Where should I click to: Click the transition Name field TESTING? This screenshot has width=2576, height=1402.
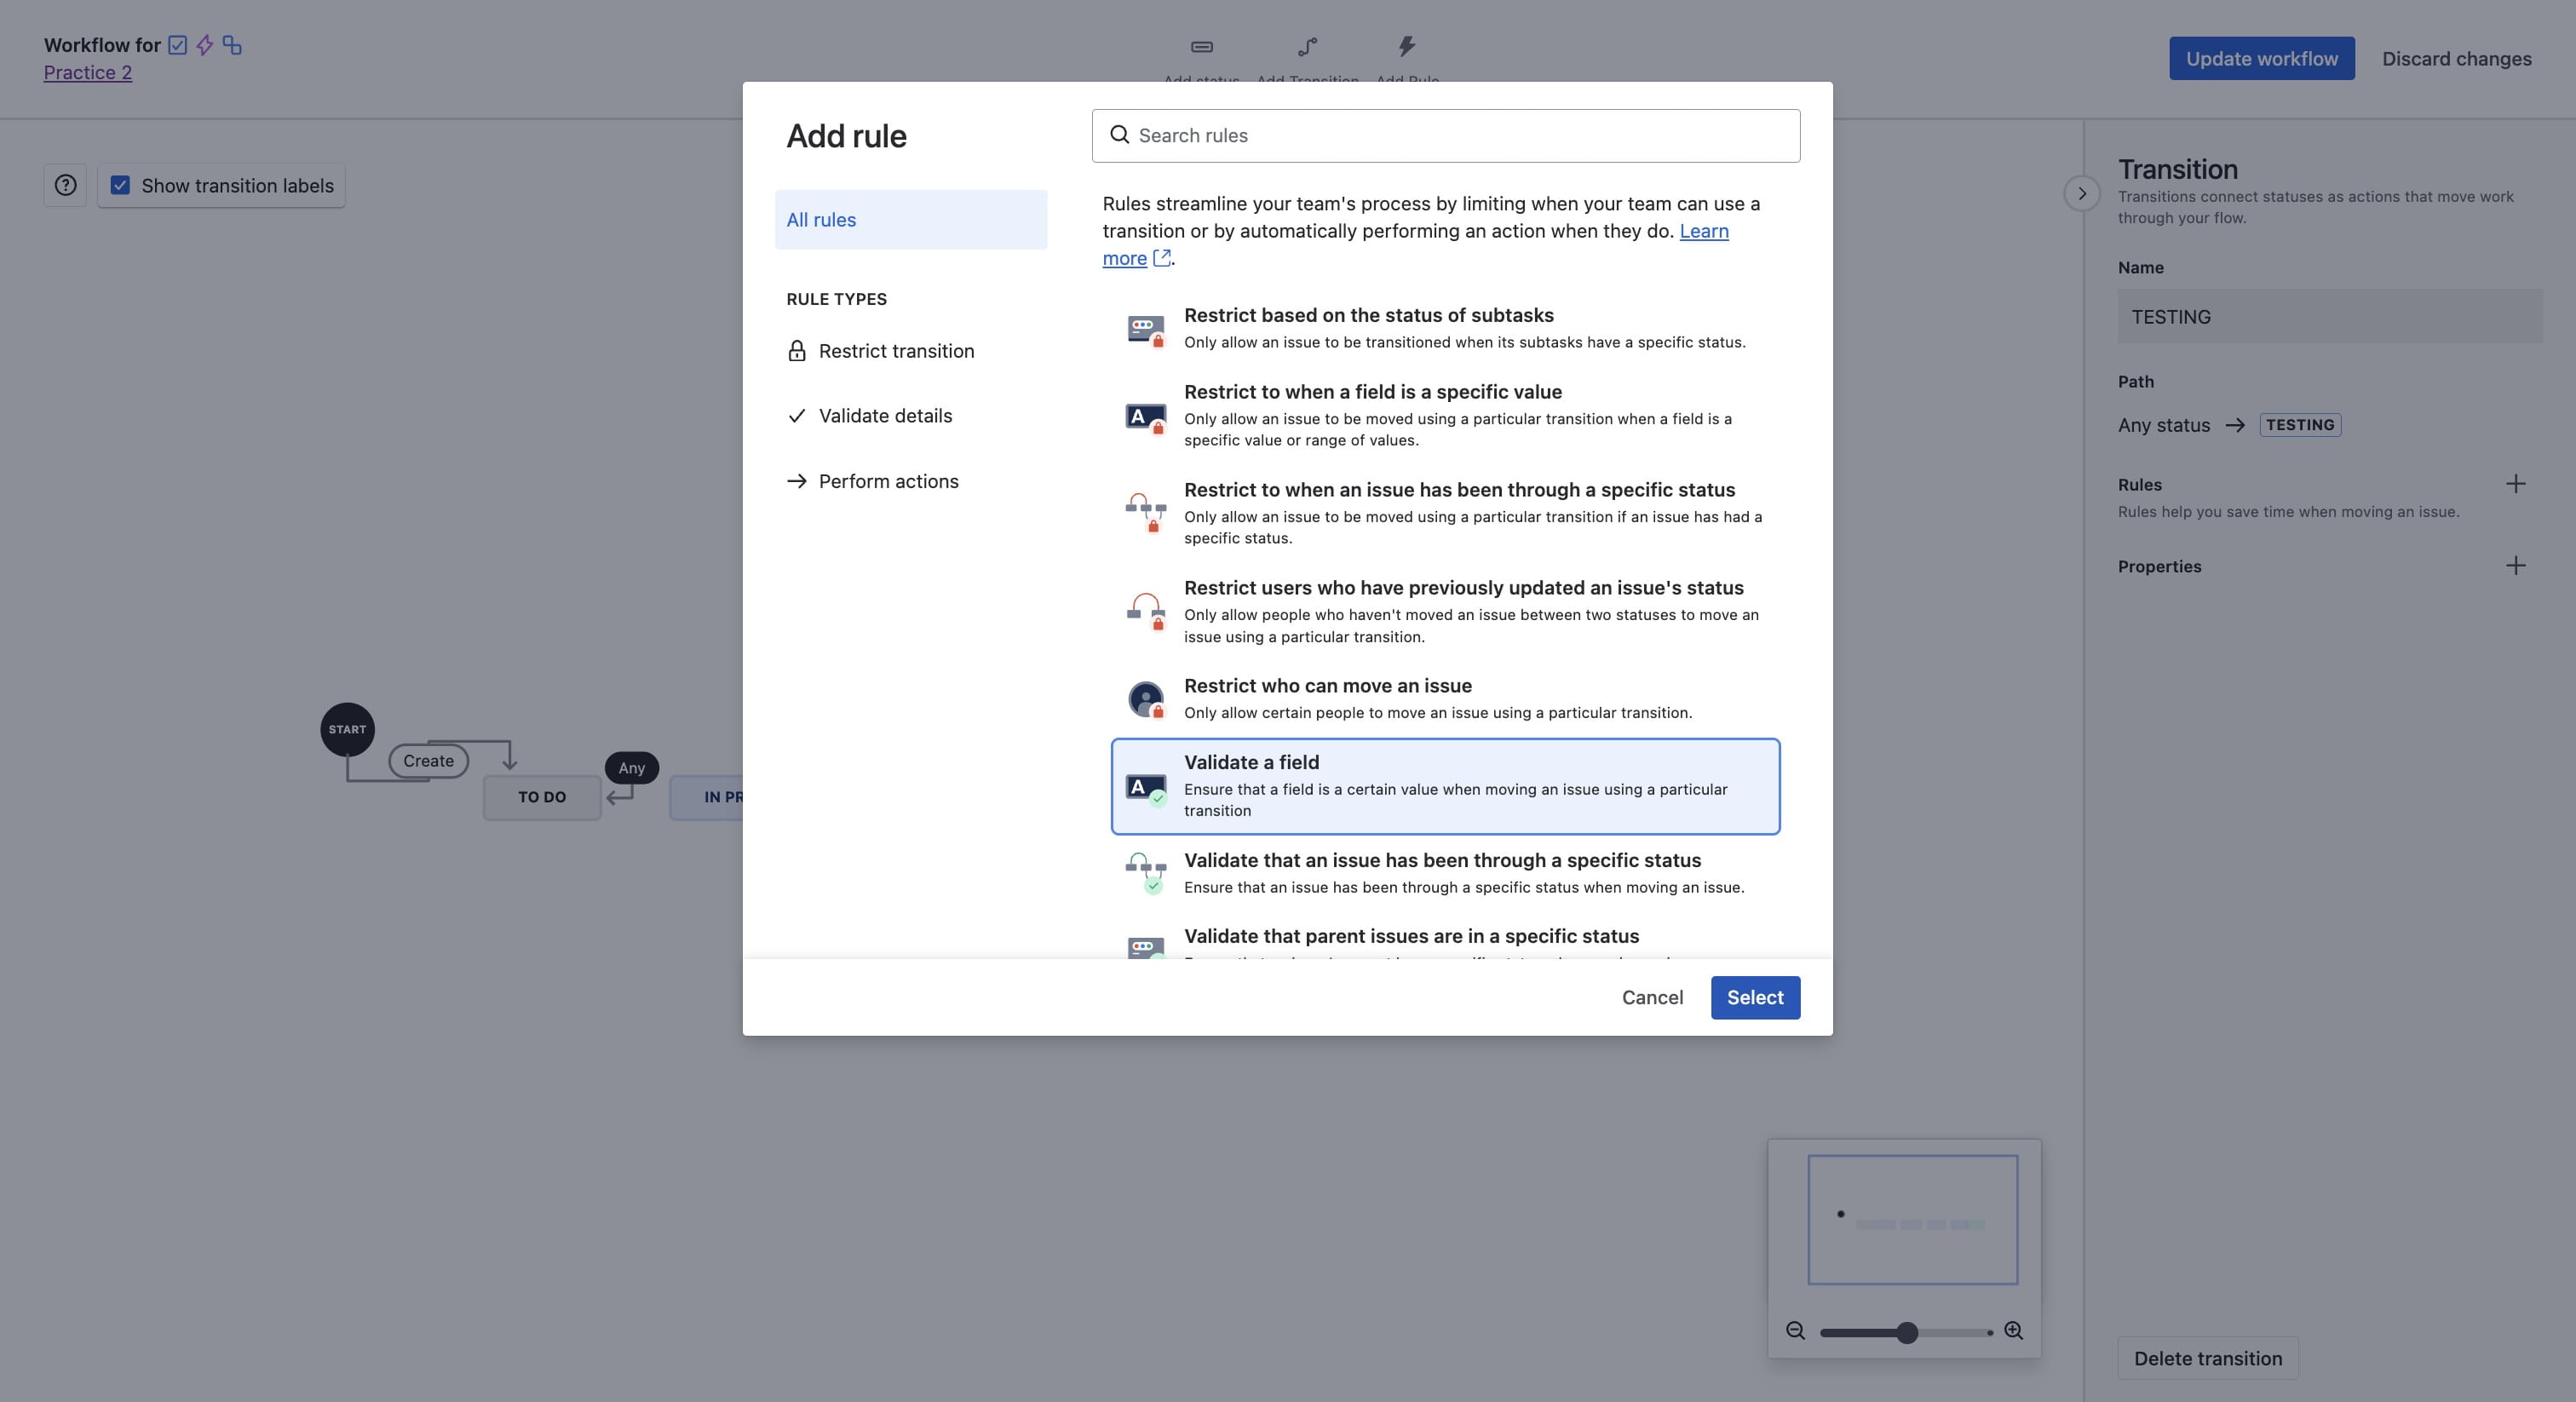[2329, 316]
